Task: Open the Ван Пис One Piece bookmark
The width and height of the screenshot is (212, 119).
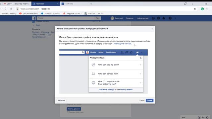Action: (x=94, y=14)
